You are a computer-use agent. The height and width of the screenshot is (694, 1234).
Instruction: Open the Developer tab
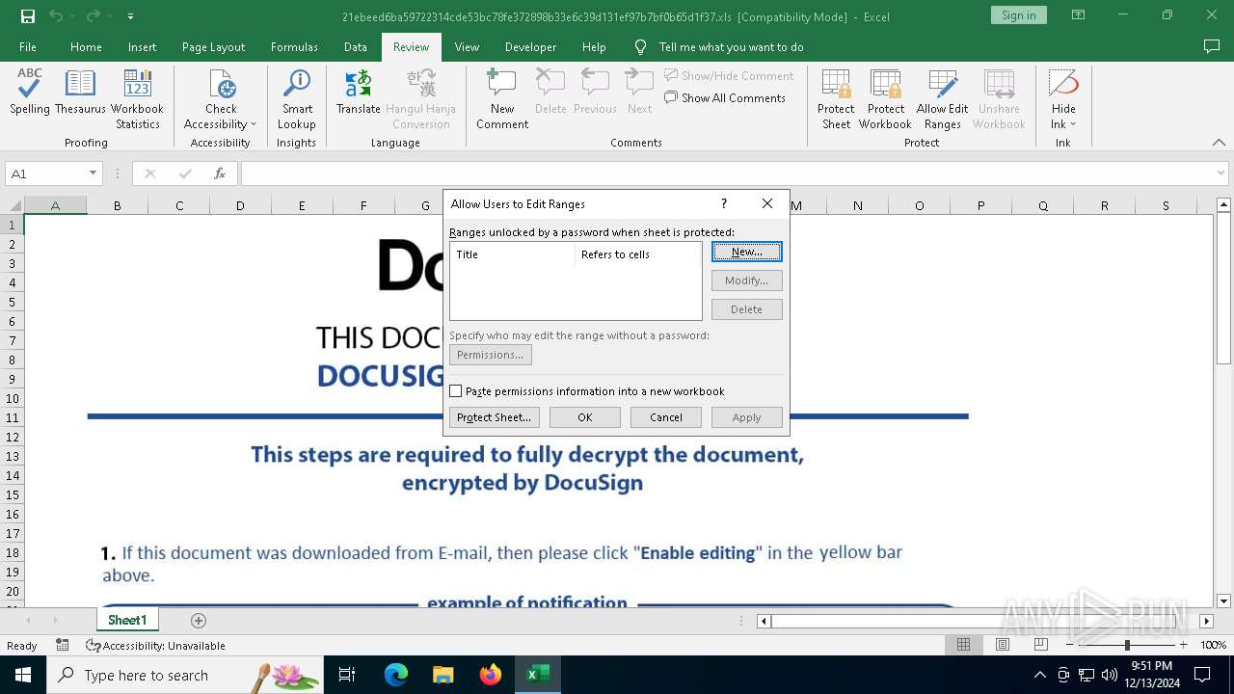click(530, 46)
